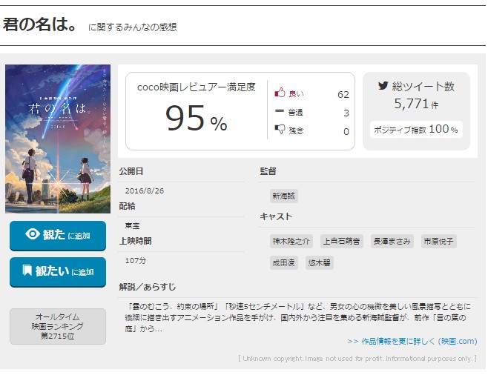Select cast tag 悠木碧
Screen dimensions: 488x378
(320, 263)
